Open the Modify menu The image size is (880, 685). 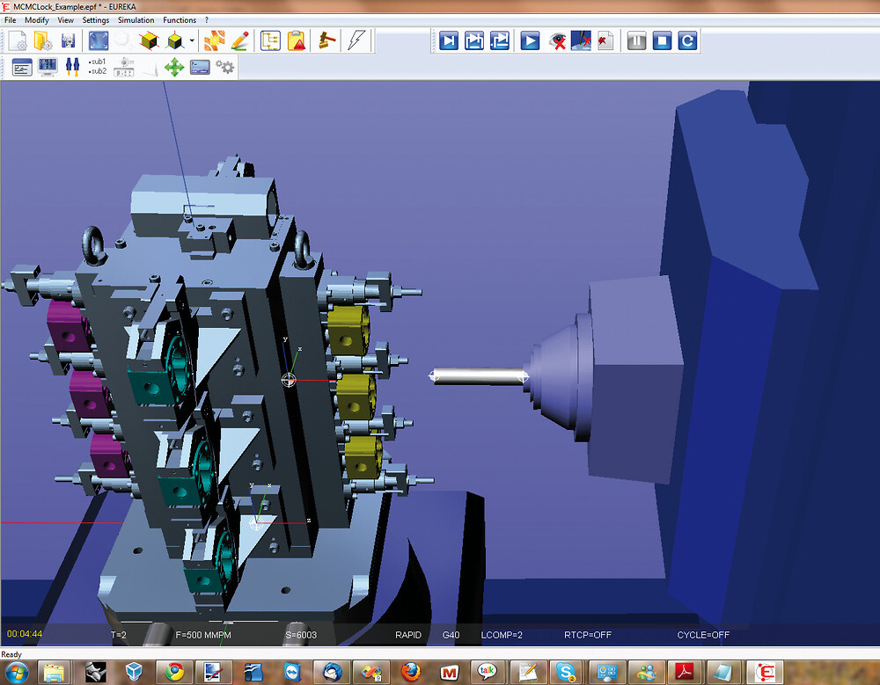[37, 19]
